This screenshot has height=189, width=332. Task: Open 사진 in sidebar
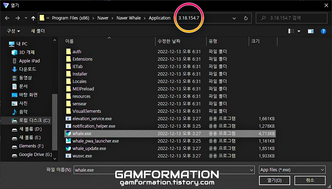[20, 103]
